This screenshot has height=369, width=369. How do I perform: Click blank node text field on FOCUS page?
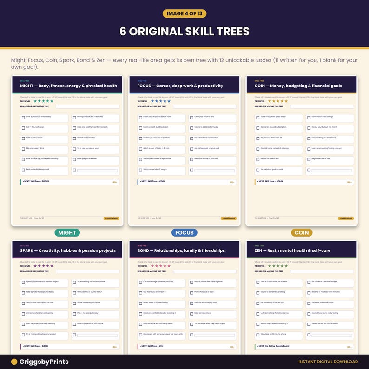214,171
